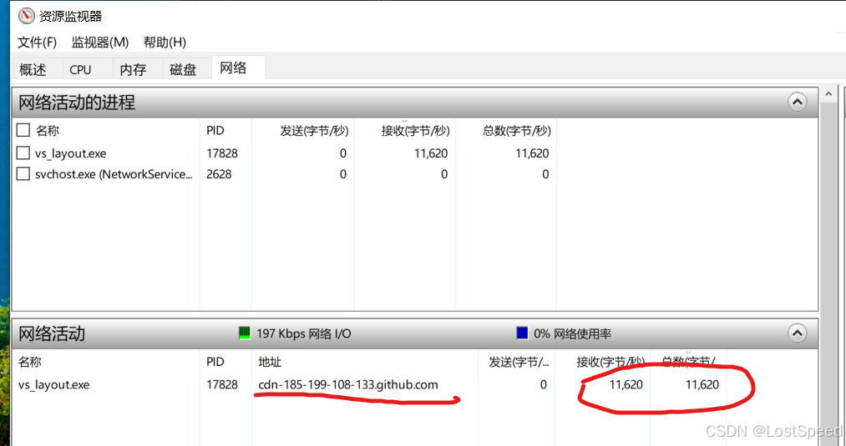Sort processes by 发送(字节/秒) column
846x446 pixels.
(314, 130)
